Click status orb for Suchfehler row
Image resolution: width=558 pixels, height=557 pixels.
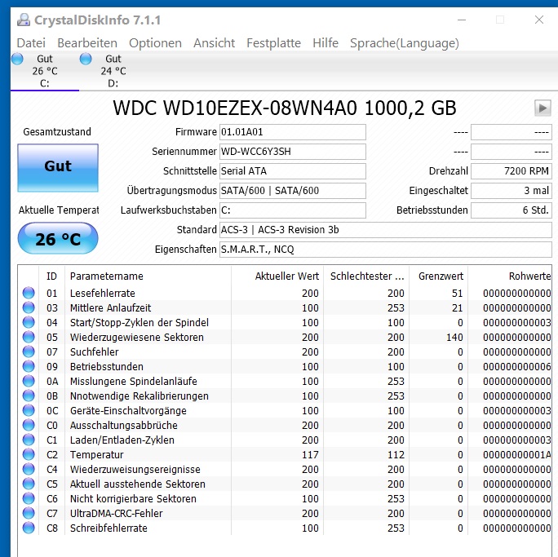(x=29, y=351)
